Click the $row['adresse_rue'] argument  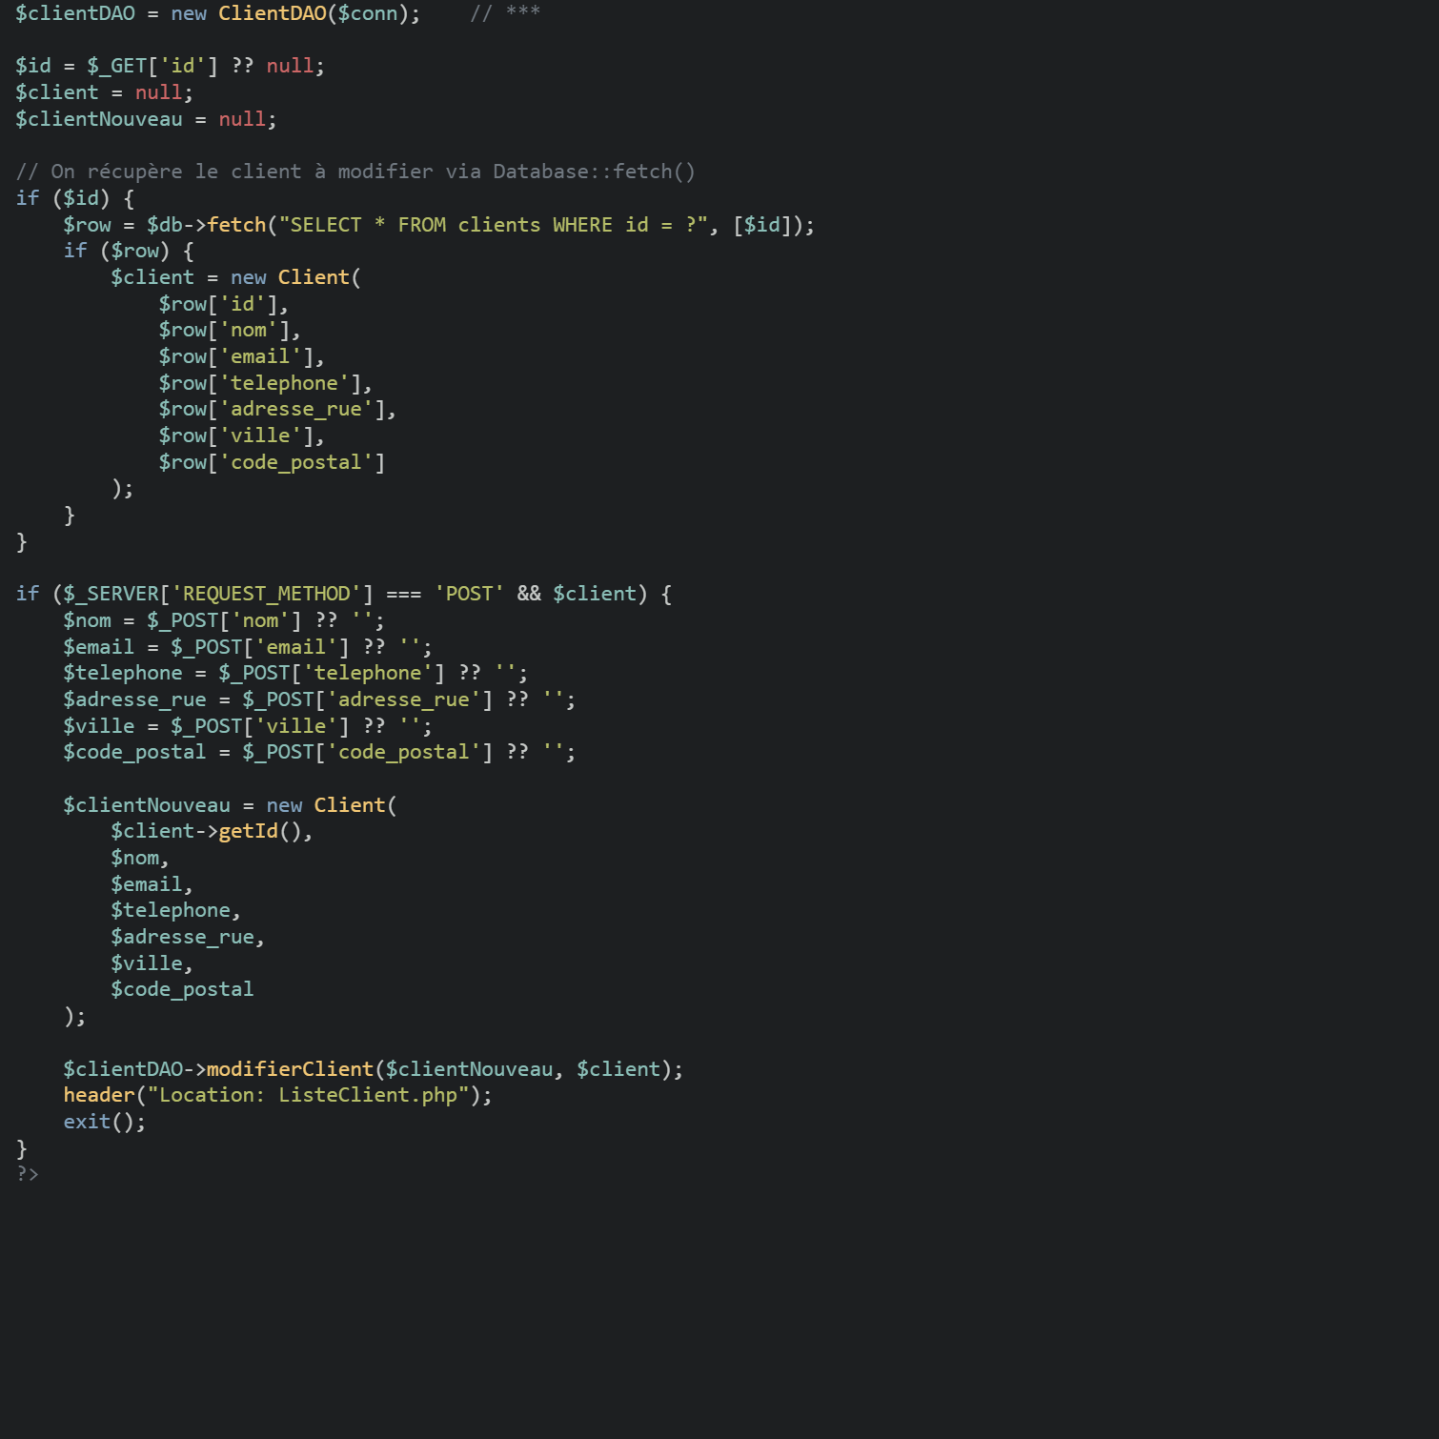[275, 409]
